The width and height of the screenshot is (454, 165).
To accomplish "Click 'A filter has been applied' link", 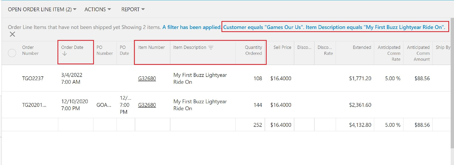I will [192, 27].
